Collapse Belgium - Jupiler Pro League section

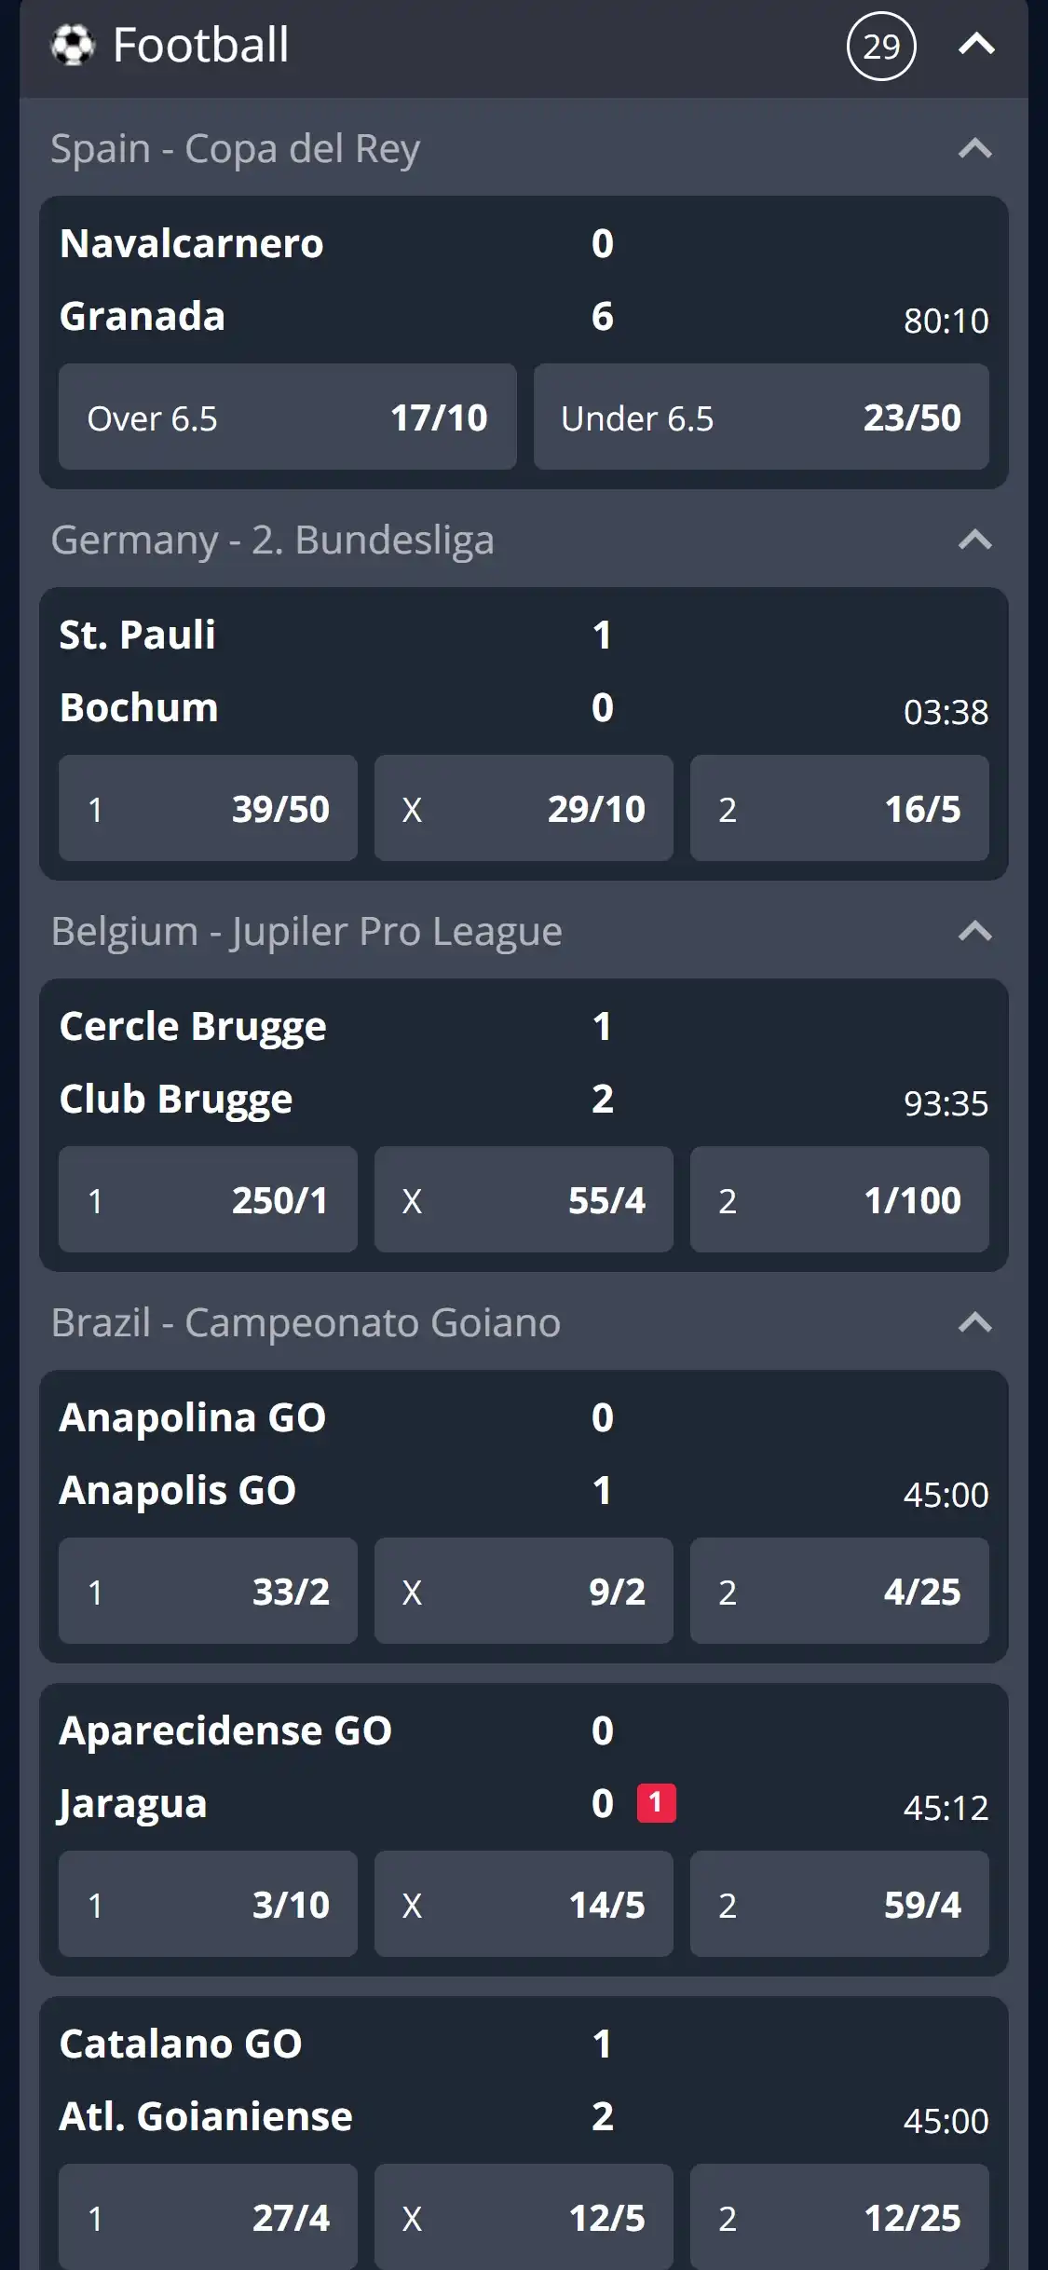coord(974,932)
